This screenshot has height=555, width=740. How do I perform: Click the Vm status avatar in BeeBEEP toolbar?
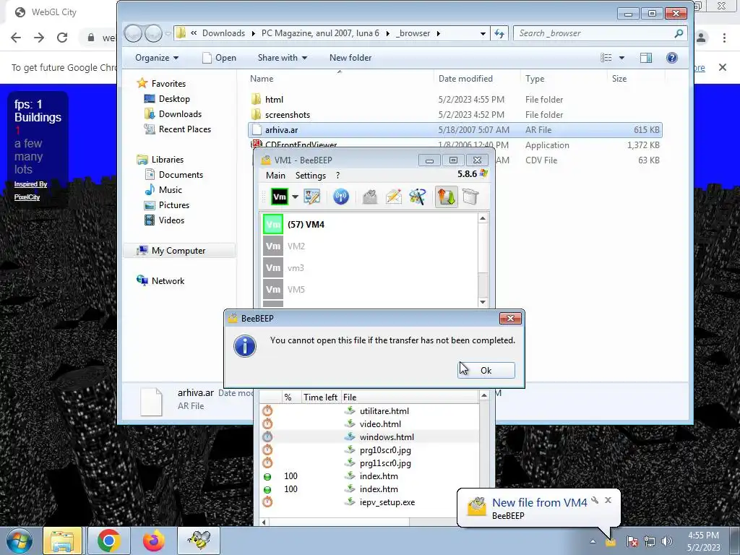tap(280, 197)
